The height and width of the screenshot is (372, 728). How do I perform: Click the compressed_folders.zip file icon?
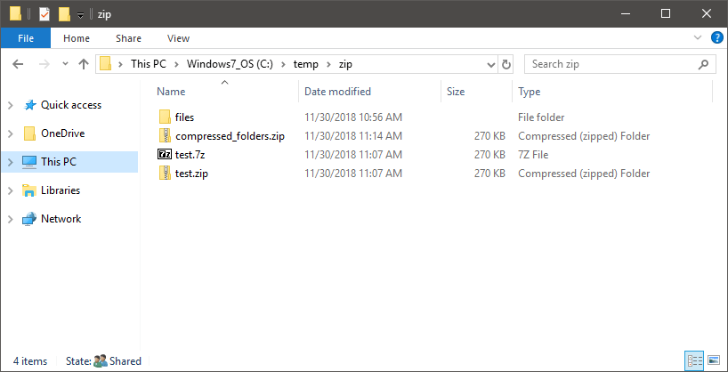click(165, 135)
